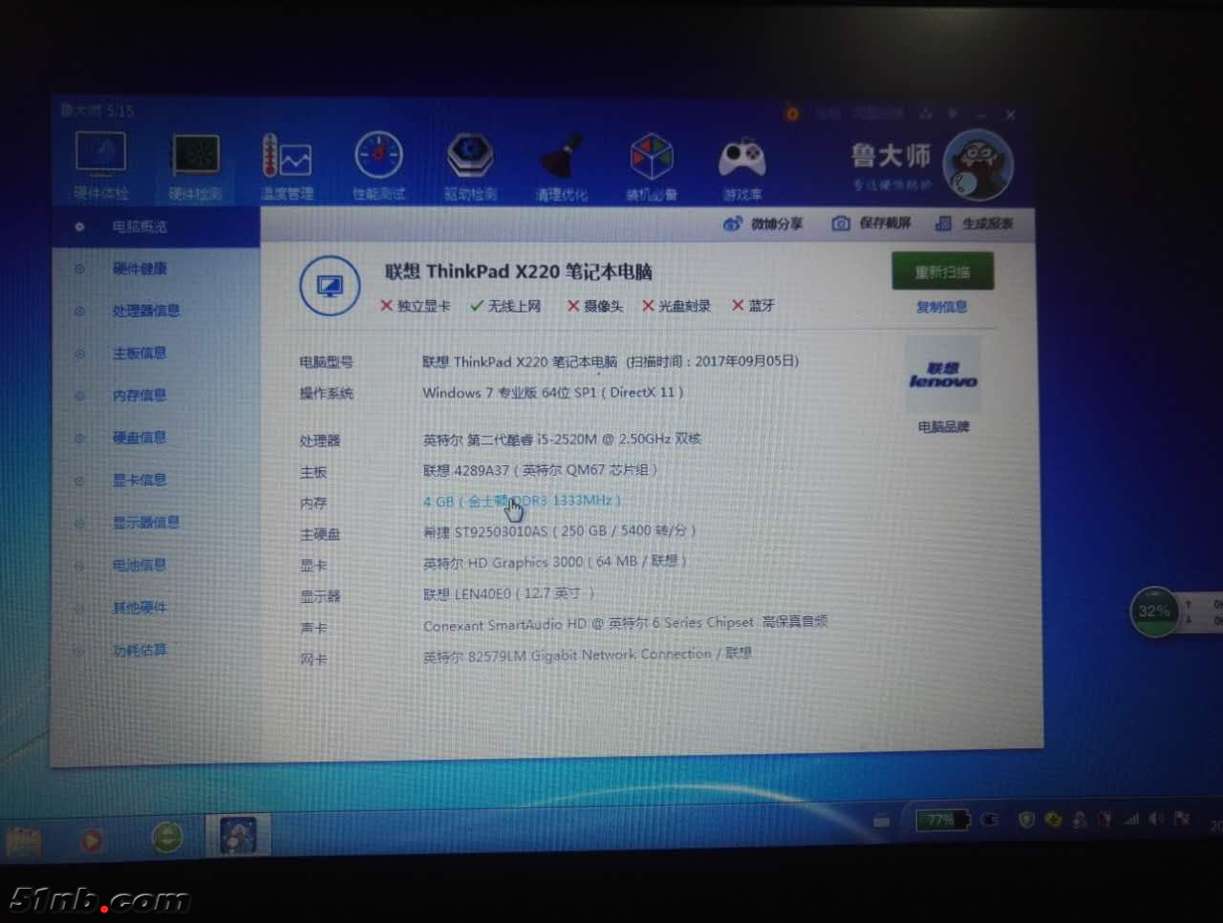The height and width of the screenshot is (923, 1223).
Task: Click the OS value Windows 7 专业版 64位
Action: 553,393
